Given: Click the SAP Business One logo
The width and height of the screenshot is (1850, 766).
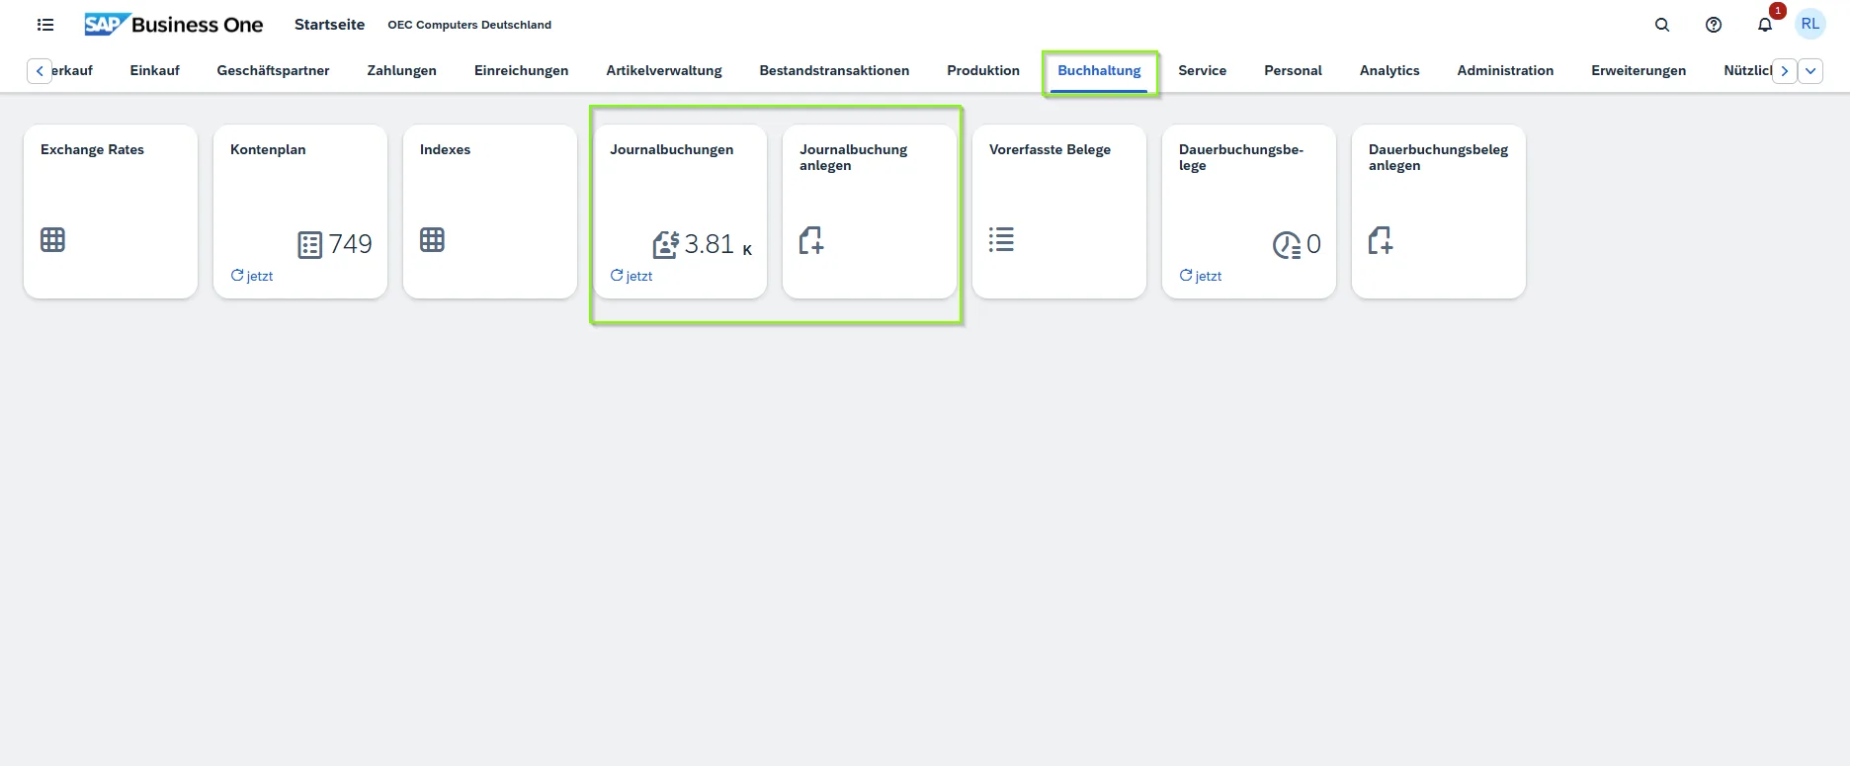Looking at the screenshot, I should click(174, 25).
